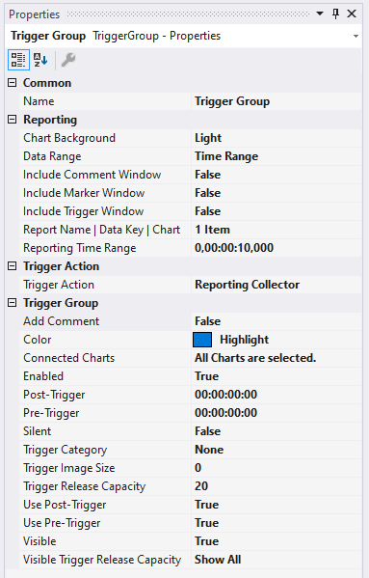This screenshot has width=369, height=578.
Task: Toggle the Include Trigger Window False value
Action: [x=207, y=211]
